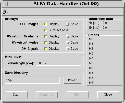The width and height of the screenshot is (125, 103).
Task: Enable LLCCD Images Save checkbox
Action: click(x=68, y=24)
